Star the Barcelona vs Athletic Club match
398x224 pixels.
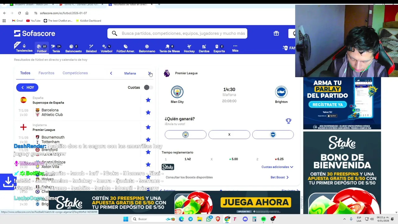[148, 112]
